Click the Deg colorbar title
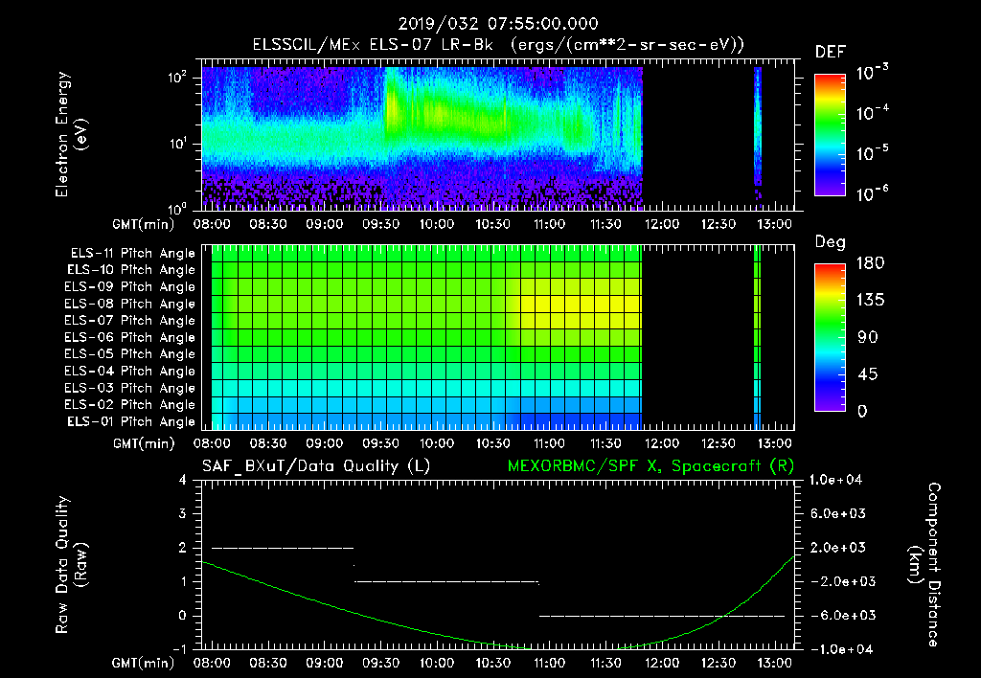Viewport: 981px width, 678px height. click(831, 242)
